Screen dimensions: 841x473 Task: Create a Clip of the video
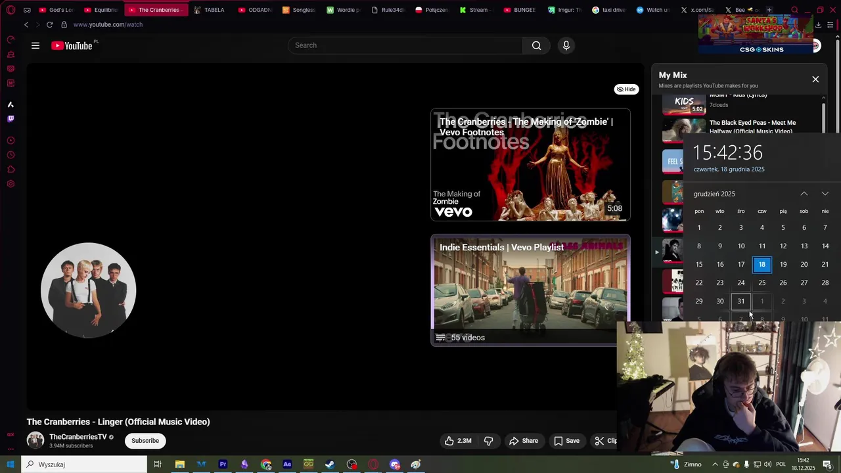pyautogui.click(x=605, y=441)
